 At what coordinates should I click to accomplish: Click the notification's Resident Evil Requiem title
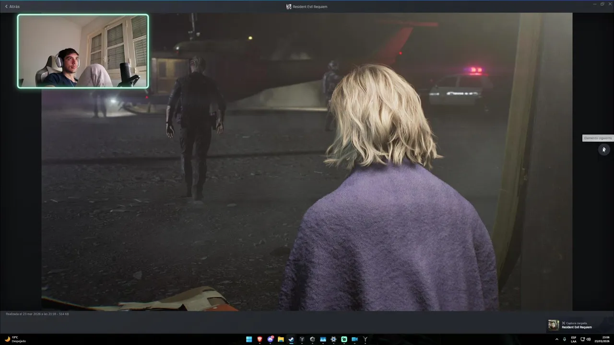coord(577,327)
